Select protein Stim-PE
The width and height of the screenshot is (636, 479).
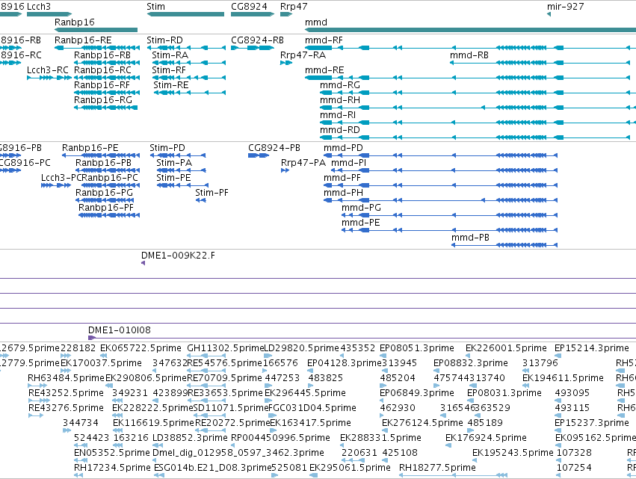(x=173, y=178)
